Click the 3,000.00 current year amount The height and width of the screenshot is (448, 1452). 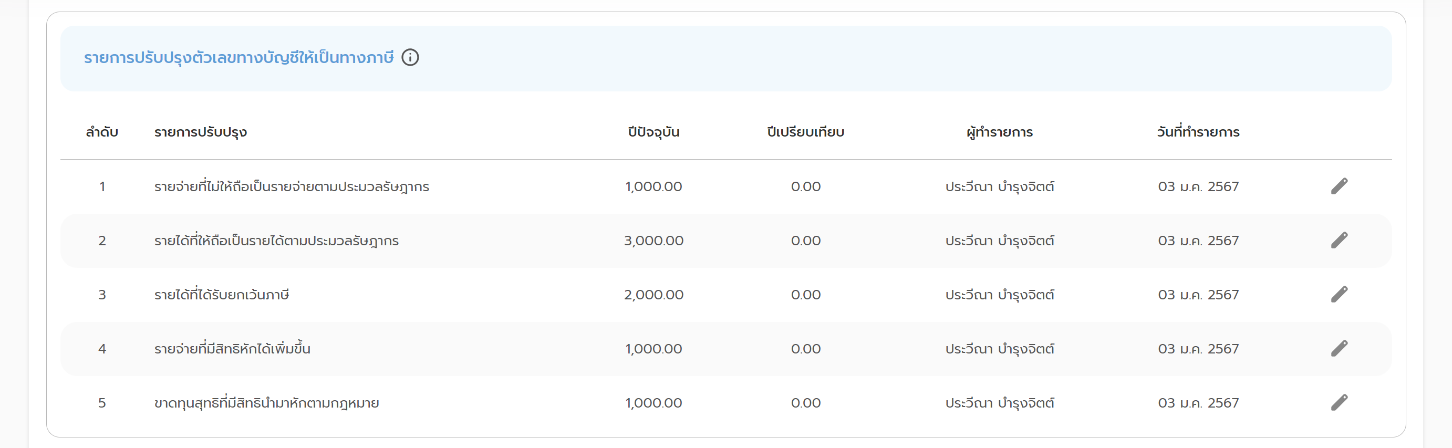(654, 241)
